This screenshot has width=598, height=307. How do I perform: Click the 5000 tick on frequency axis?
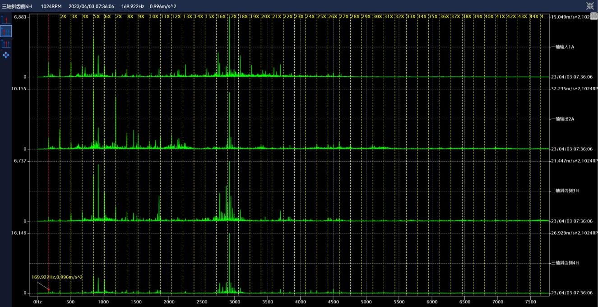pyautogui.click(x=366, y=302)
